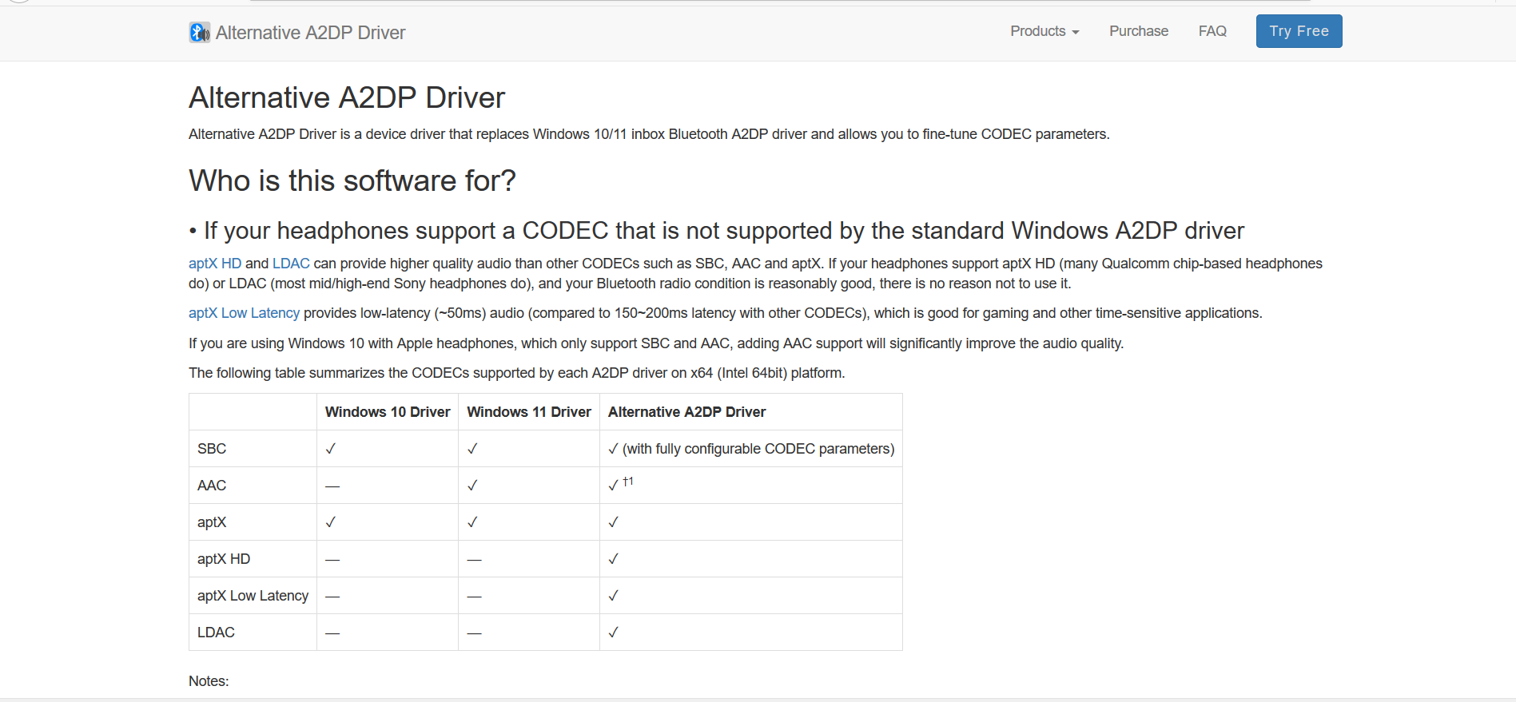Follow the aptX HD link
The width and height of the screenshot is (1516, 702).
215,264
